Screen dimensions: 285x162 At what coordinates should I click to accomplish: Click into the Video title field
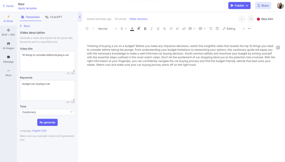tap(47, 62)
